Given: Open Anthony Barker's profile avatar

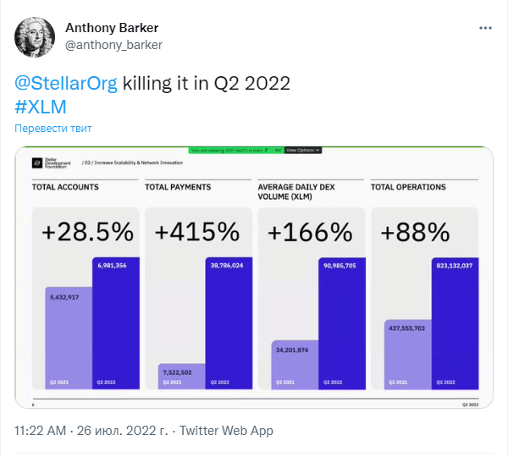Looking at the screenshot, I should (x=35, y=37).
